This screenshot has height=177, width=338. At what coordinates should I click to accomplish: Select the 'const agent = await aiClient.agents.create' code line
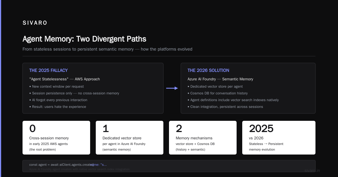click(x=61, y=165)
